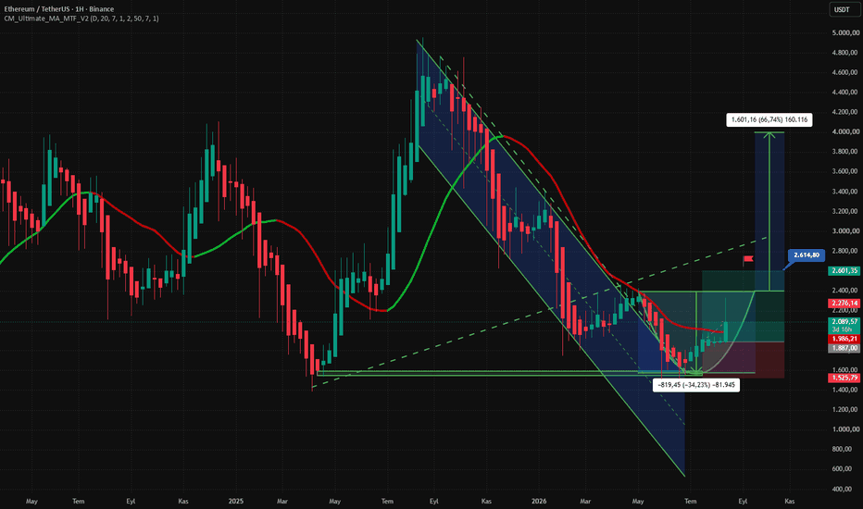863x509 pixels.
Task: Click the red flag marker on the chart
Action: point(747,258)
